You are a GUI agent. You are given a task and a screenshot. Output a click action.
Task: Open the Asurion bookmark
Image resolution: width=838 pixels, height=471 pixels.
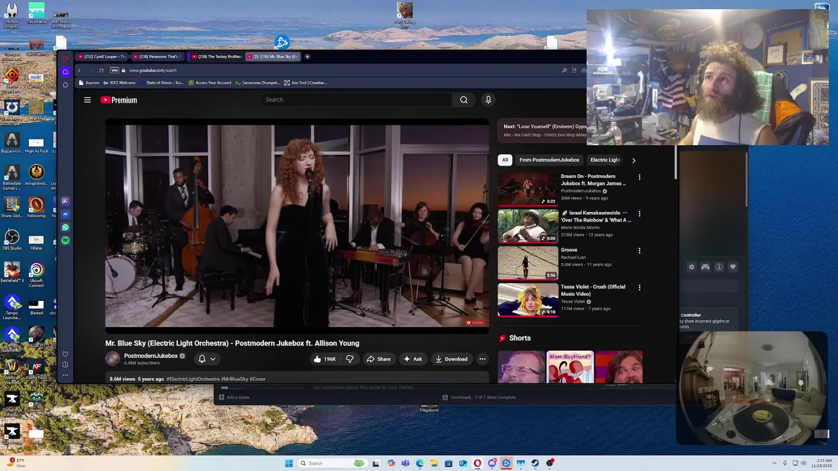tap(90, 82)
